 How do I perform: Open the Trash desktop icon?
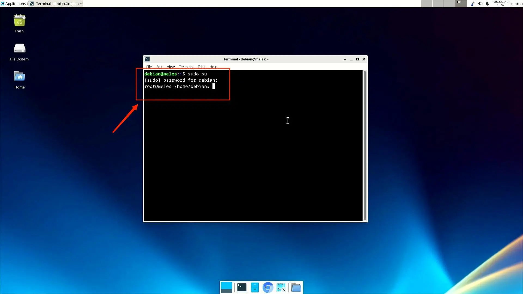(19, 23)
